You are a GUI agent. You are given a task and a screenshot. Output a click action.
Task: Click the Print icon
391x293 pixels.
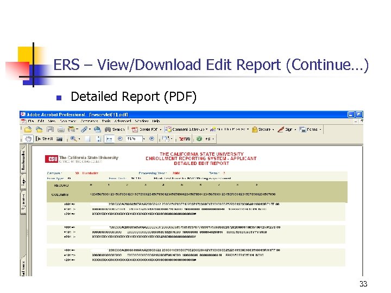tap(61, 129)
